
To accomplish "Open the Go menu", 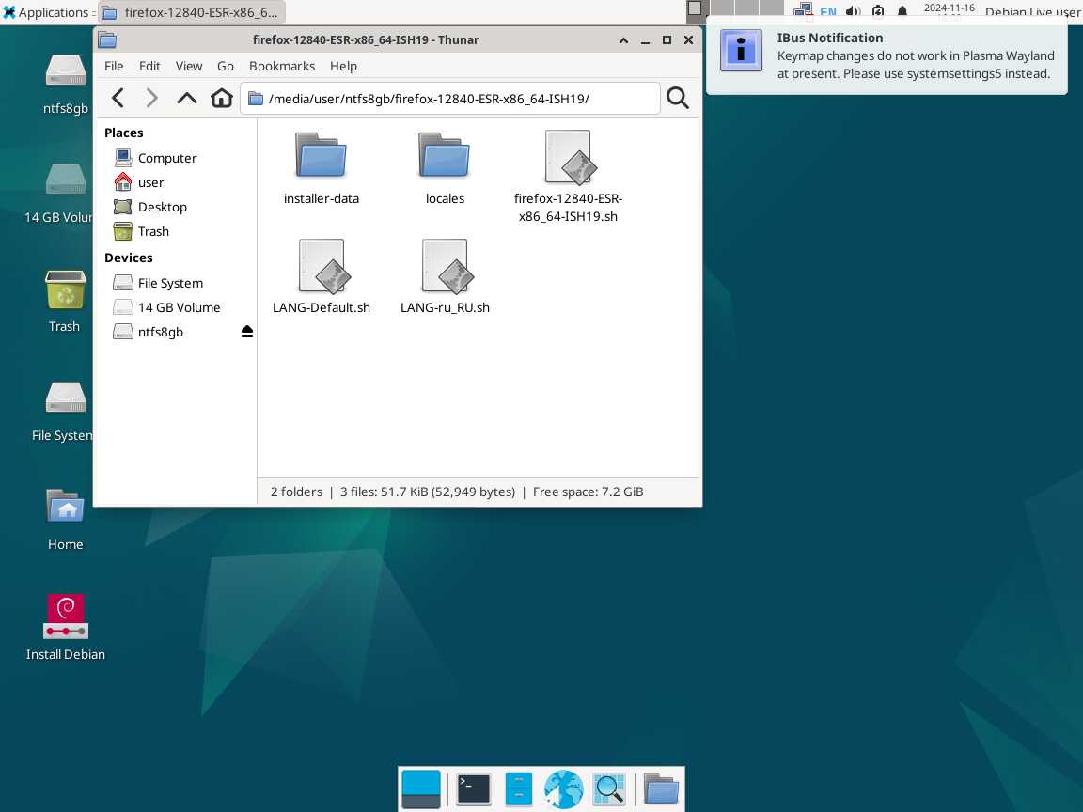I will click(x=226, y=67).
